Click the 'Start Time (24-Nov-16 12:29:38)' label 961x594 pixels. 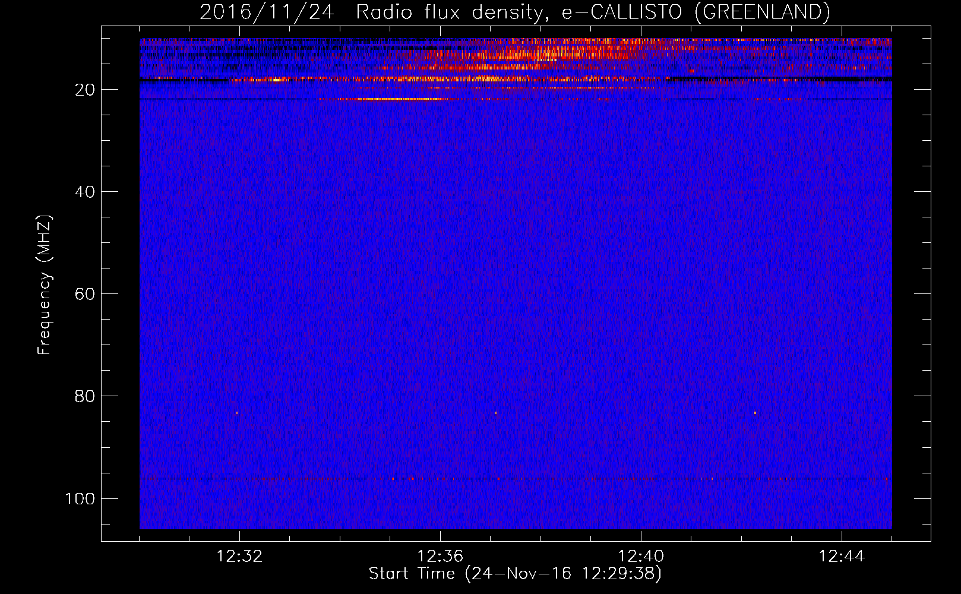point(515,574)
